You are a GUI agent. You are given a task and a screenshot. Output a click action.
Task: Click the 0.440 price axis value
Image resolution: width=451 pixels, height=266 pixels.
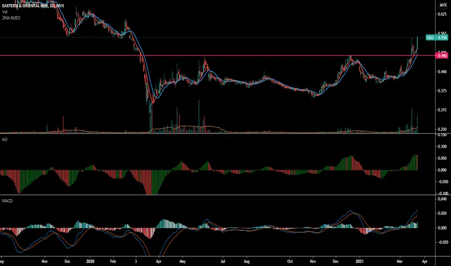click(442, 72)
